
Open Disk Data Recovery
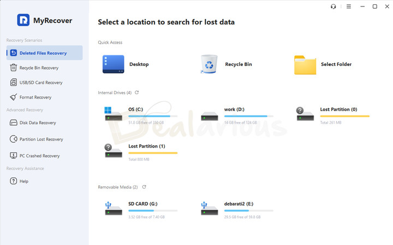tap(38, 122)
